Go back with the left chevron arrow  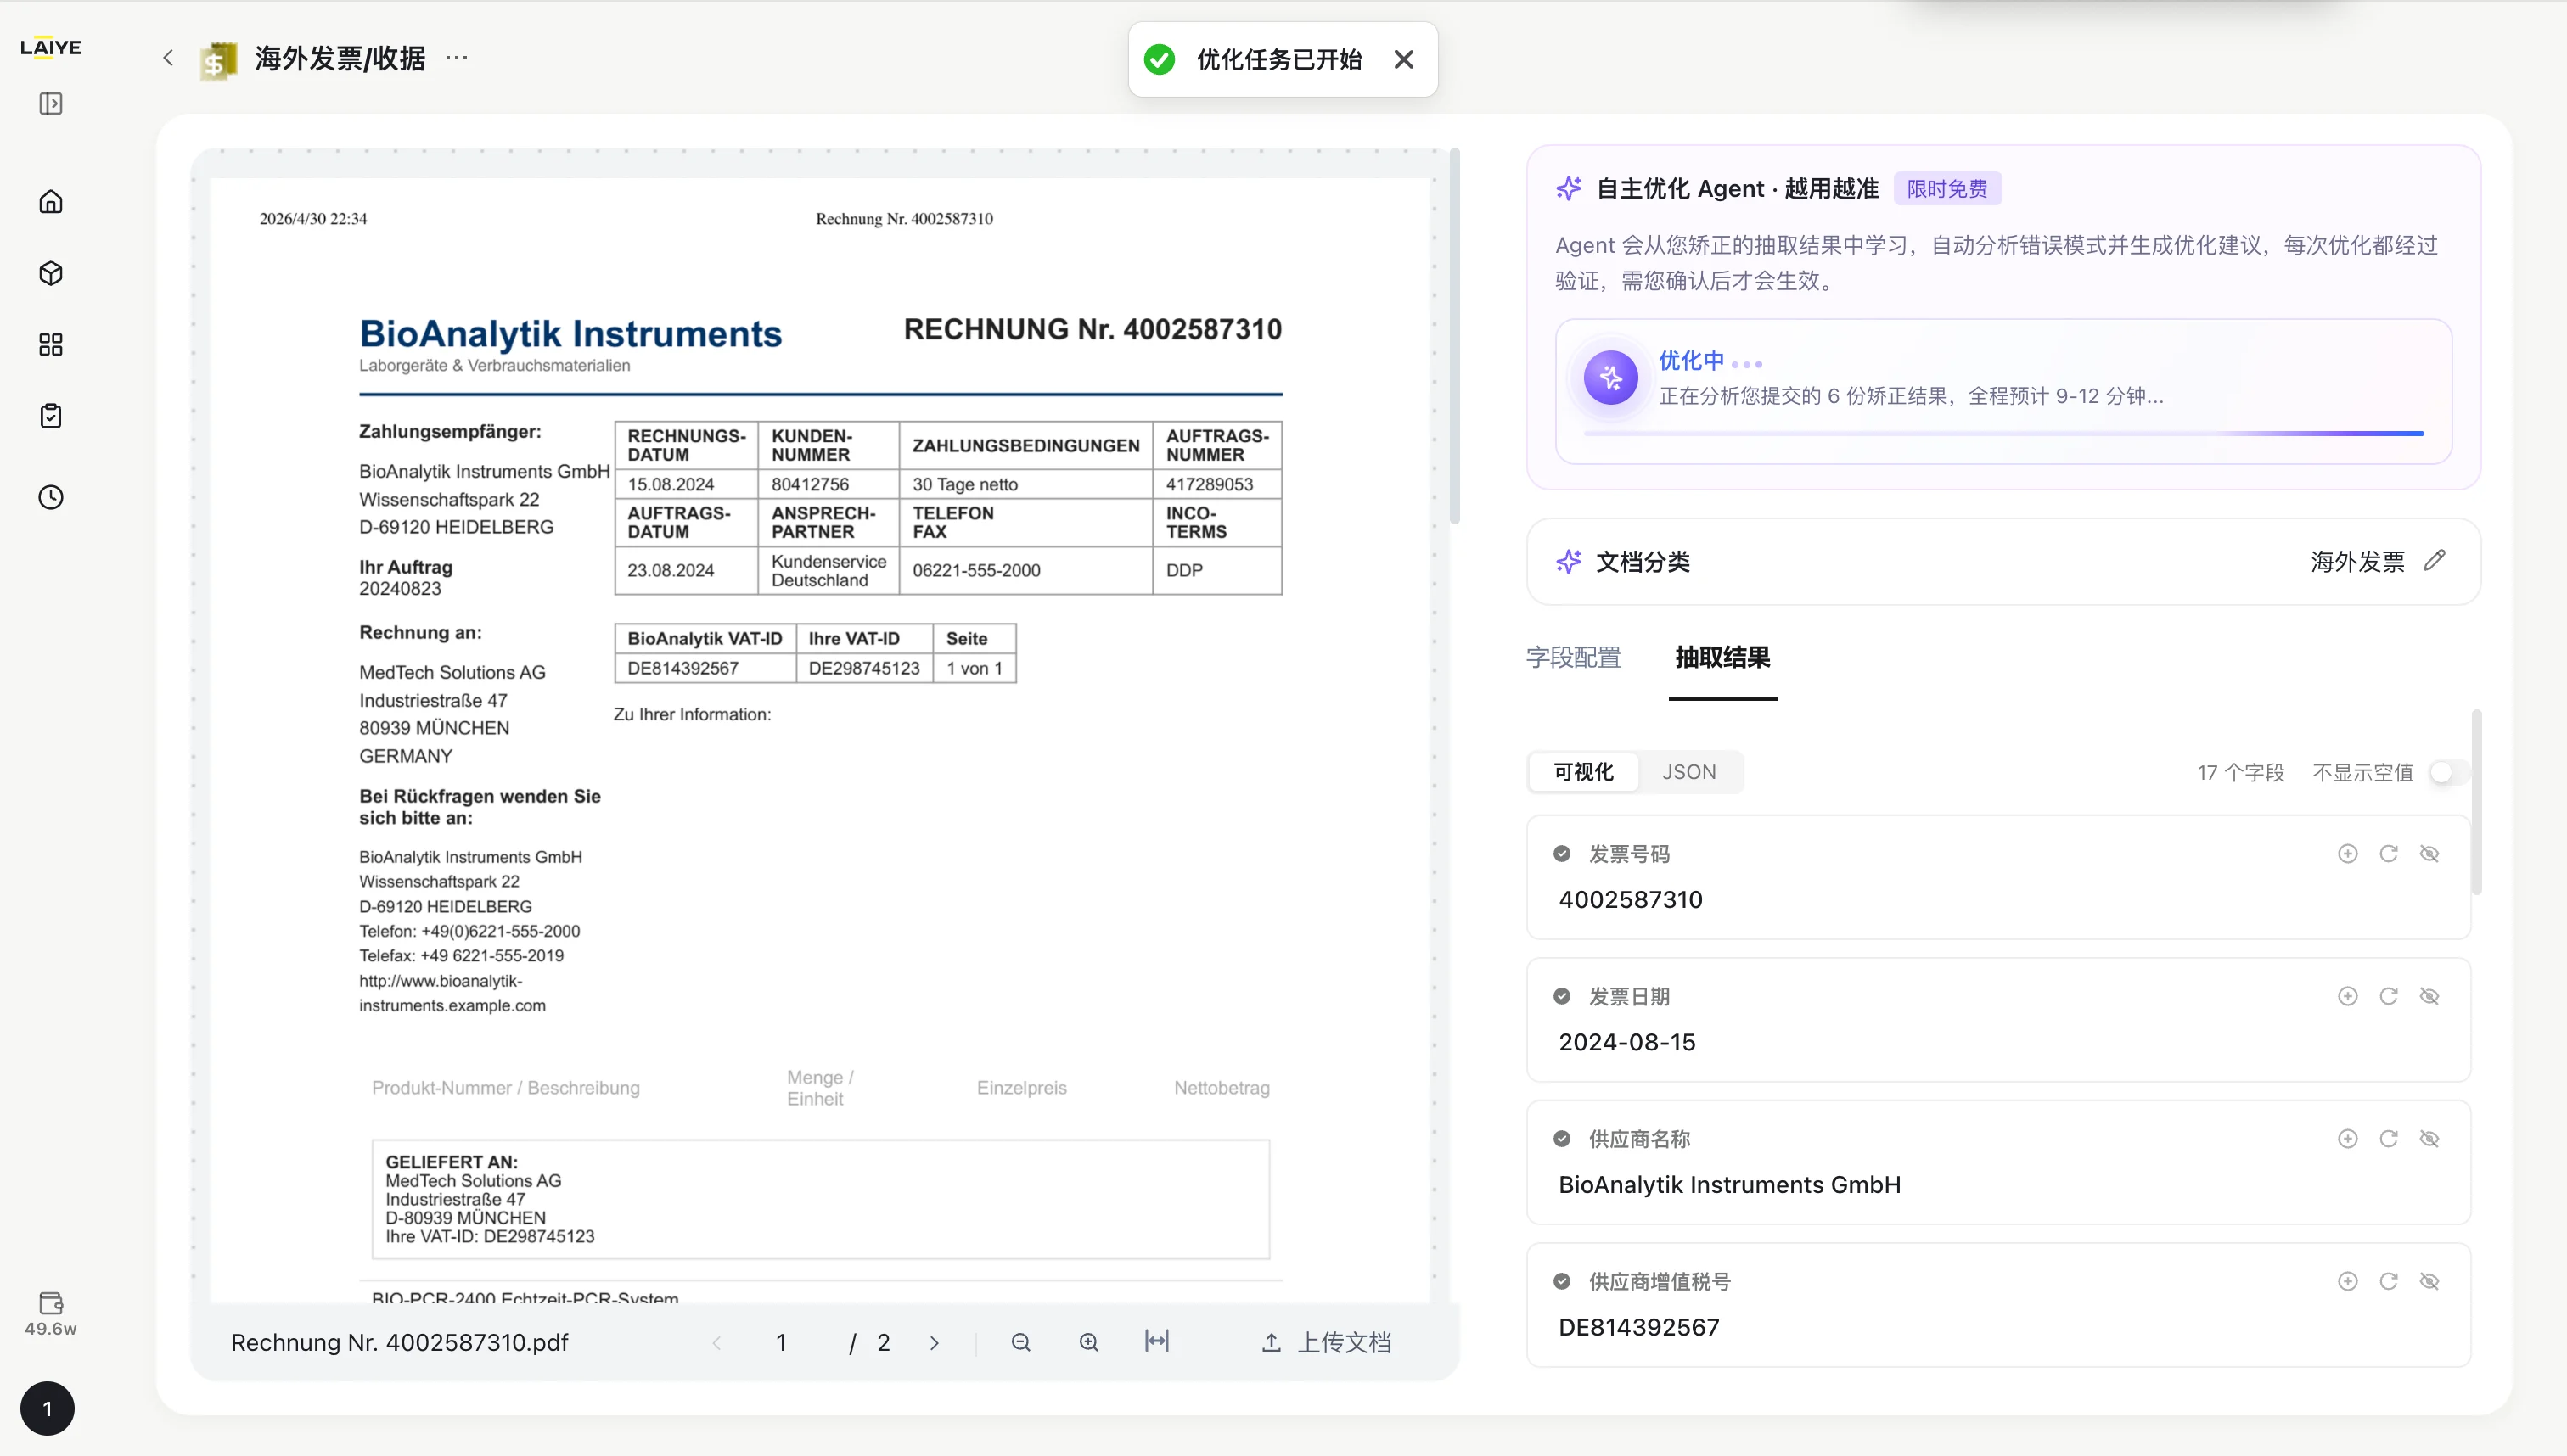pos(168,58)
